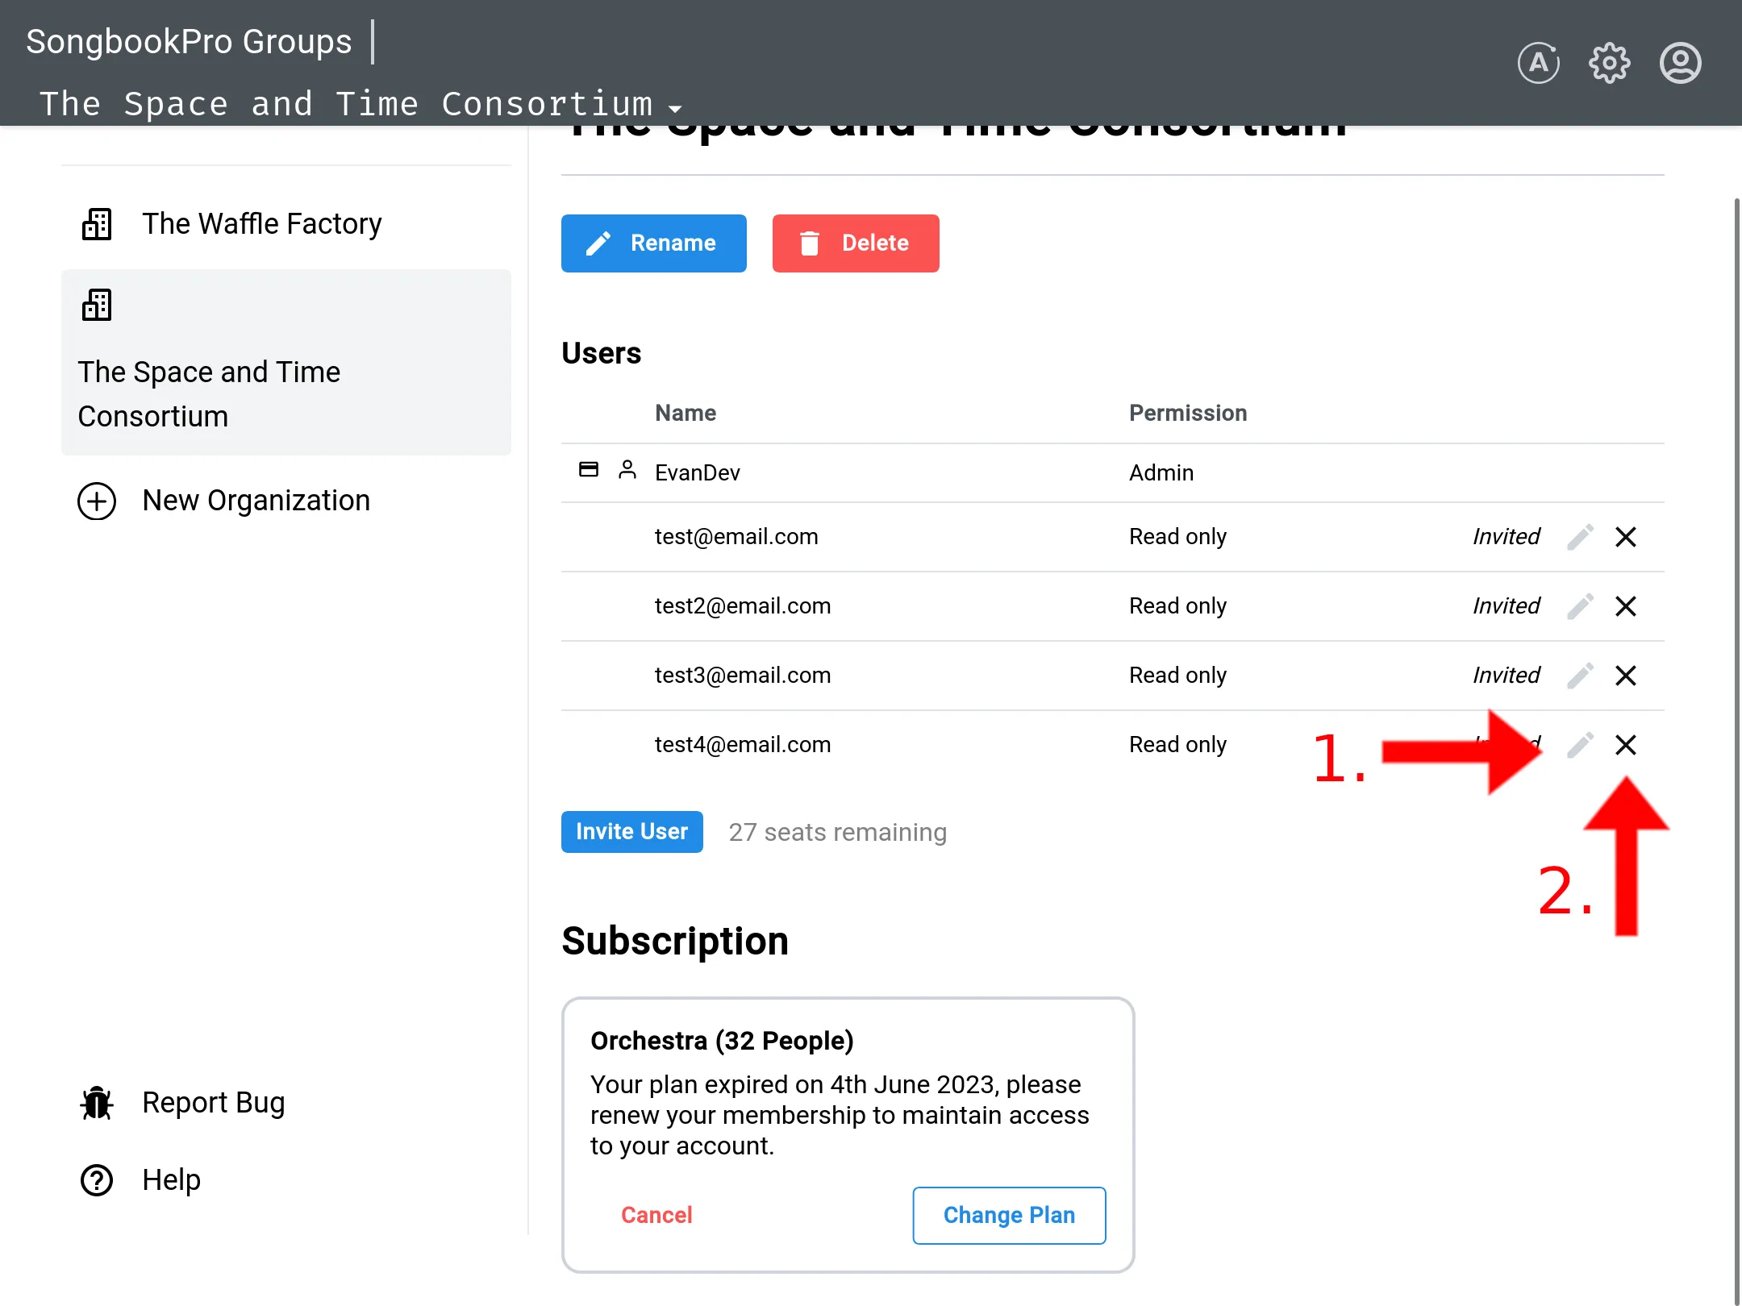Viewport: 1742px width, 1306px height.
Task: Click the building icon above Space and Time Consortium
Action: pos(97,305)
